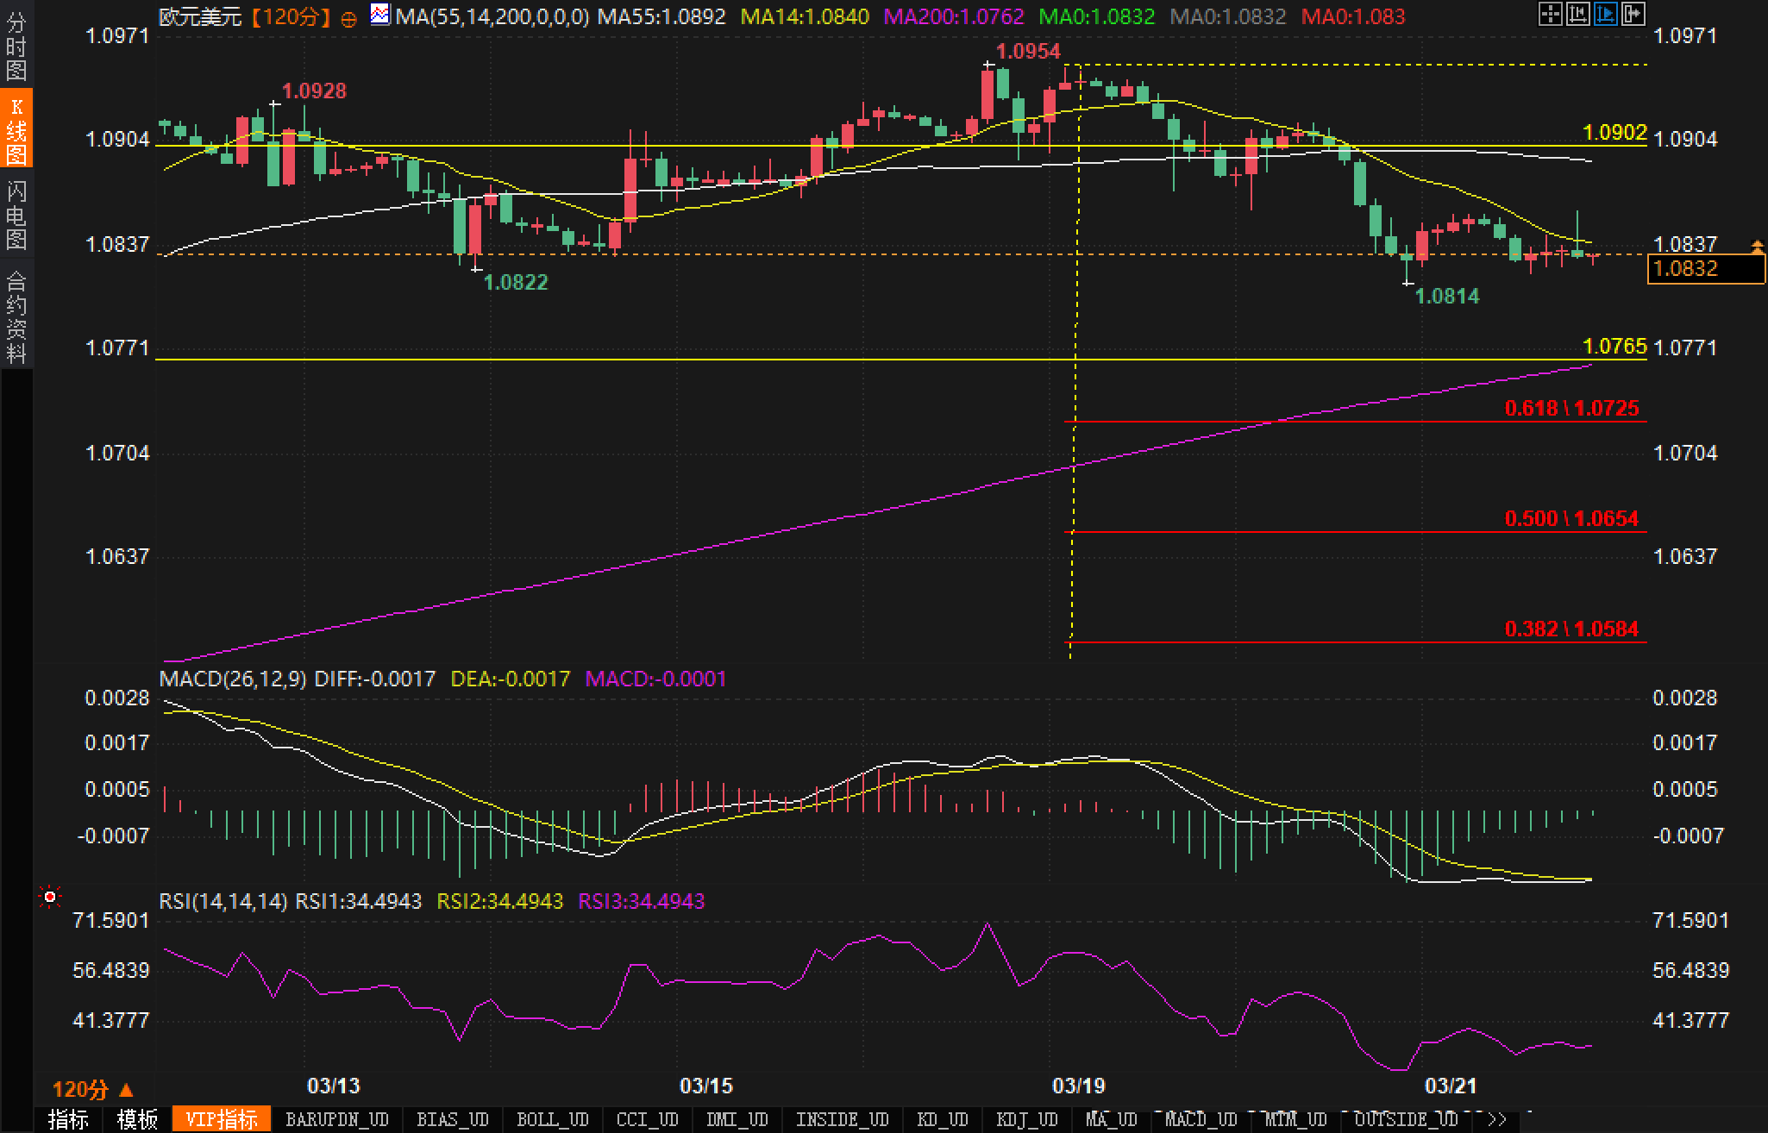
Task: Click the MACD(26,12,9) indicator label
Action: click(x=233, y=679)
